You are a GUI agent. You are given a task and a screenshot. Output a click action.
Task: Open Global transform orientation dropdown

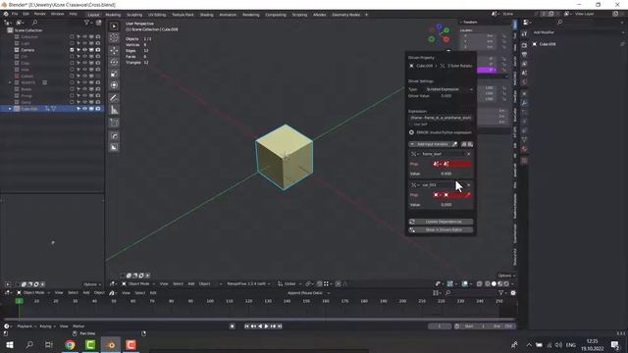(x=289, y=283)
